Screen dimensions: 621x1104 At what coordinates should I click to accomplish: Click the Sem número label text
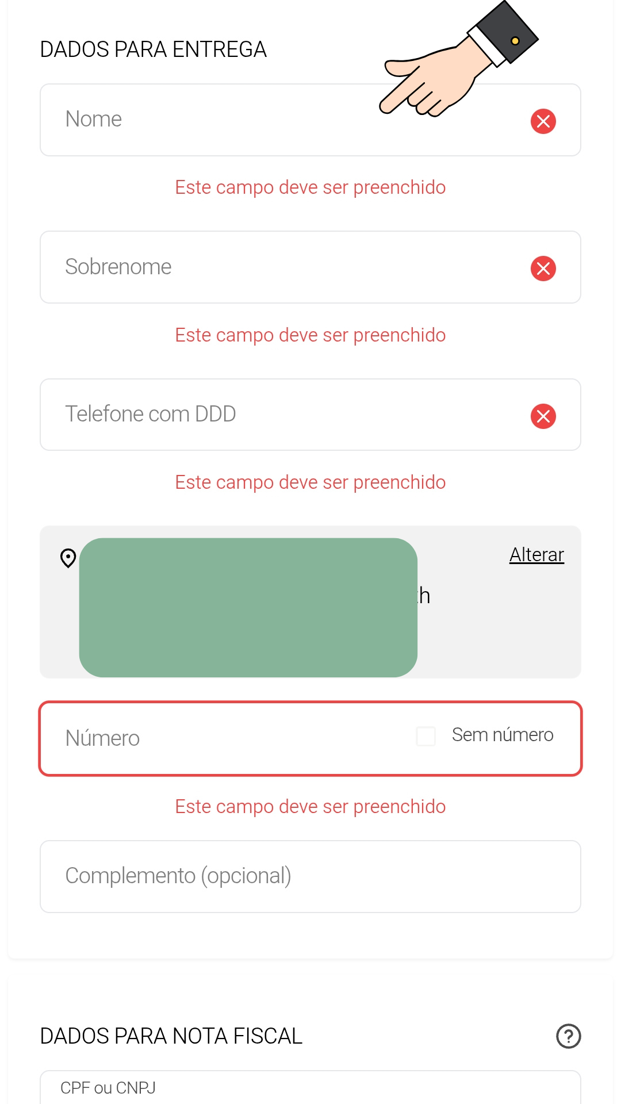pos(502,735)
